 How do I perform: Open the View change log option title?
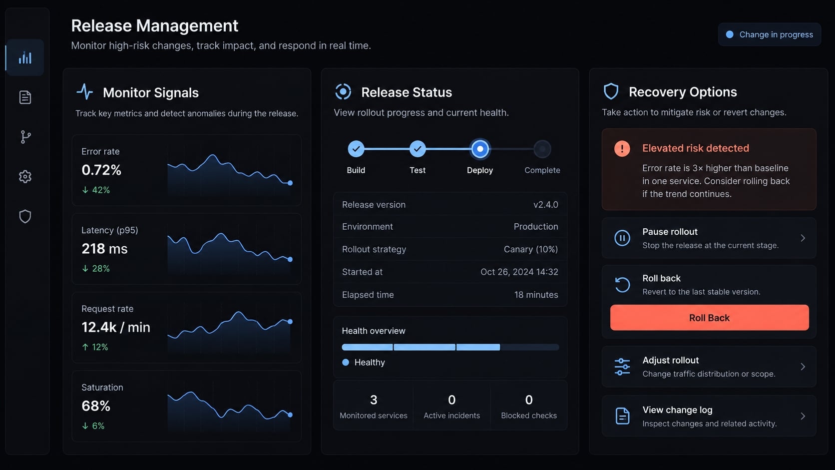click(677, 410)
